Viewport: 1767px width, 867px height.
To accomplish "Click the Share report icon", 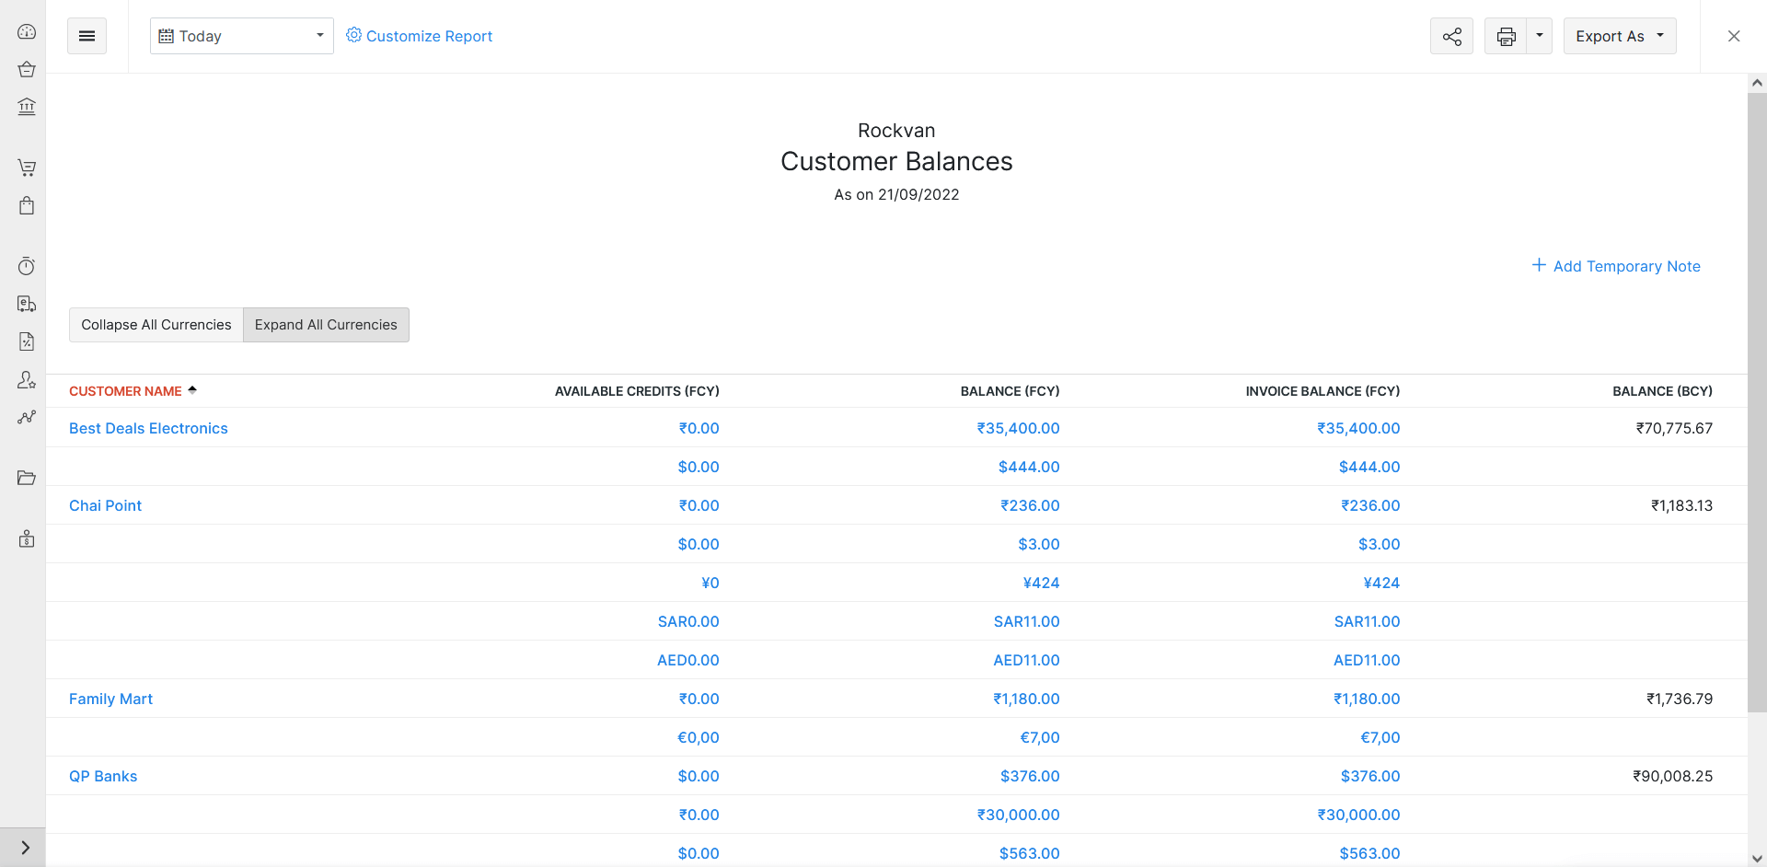I will (x=1451, y=36).
